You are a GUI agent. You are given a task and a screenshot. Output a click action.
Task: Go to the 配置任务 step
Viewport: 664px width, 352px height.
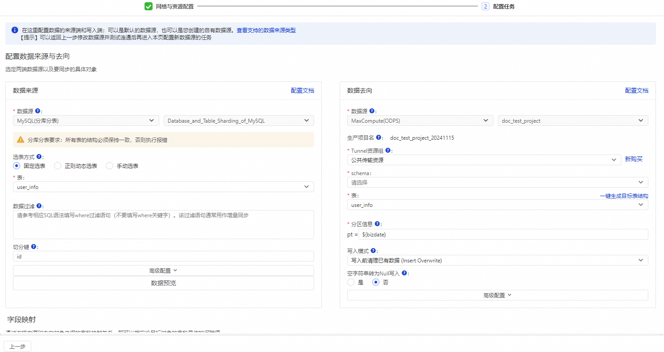504,7
